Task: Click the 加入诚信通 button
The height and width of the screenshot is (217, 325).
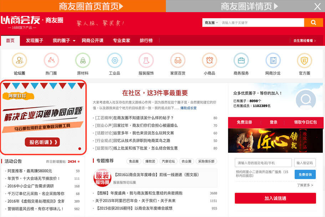Action: (x=275, y=198)
